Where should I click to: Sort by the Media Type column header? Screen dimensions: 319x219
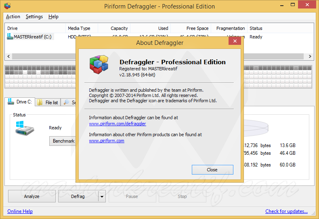pos(82,28)
